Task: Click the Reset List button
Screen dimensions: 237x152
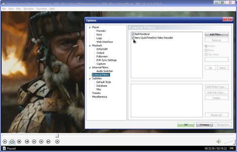Action: tap(216, 115)
